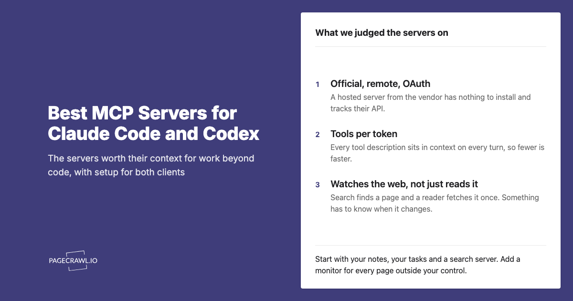Viewport: 573px width, 301px height.
Task: Click the number 2 beside Tools per token
Action: (318, 135)
